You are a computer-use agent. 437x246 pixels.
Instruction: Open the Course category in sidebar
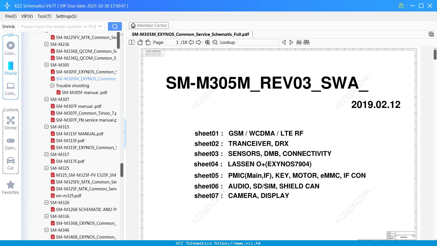(x=11, y=48)
